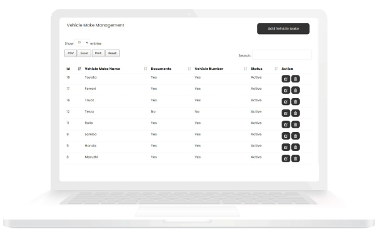This screenshot has height=239, width=378.
Task: Click the Print button
Action: (x=98, y=53)
